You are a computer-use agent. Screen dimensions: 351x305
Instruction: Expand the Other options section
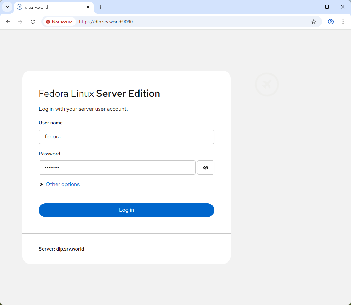coord(62,184)
